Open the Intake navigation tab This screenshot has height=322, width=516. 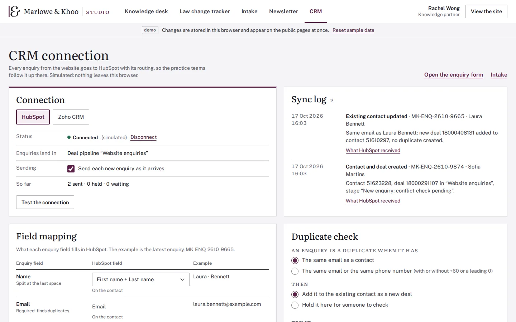point(249,11)
